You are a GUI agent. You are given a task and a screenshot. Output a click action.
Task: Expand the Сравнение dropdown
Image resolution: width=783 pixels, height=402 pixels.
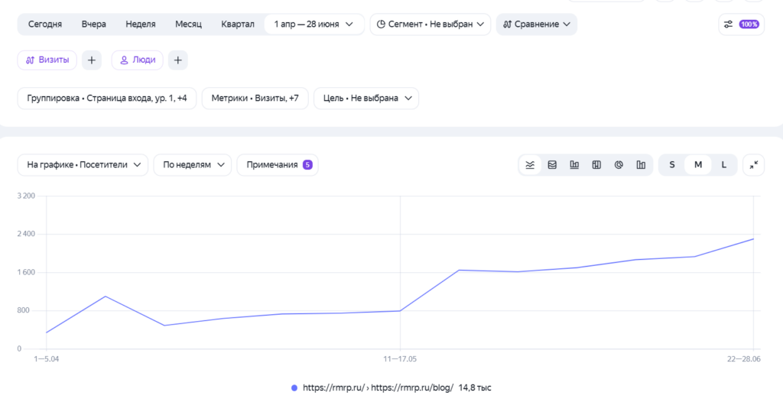point(536,24)
